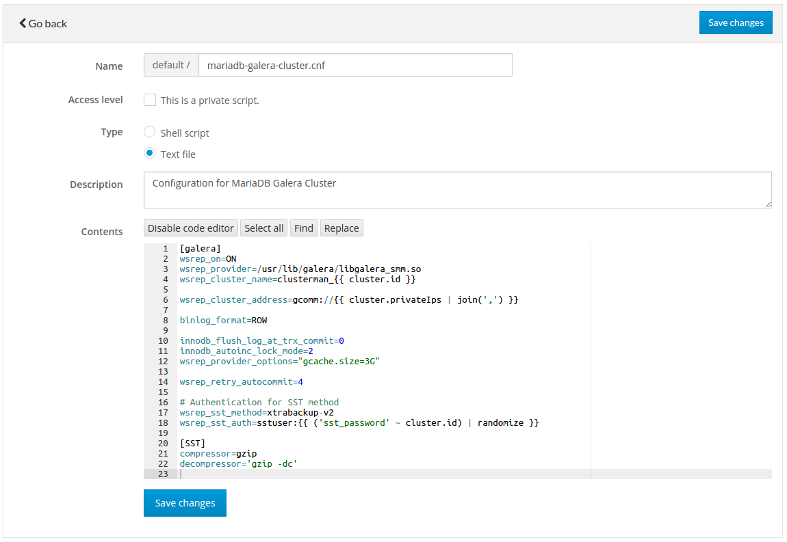Screen dimensions: 787x542
Task: Click the line number 23 in the gutter
Action: pyautogui.click(x=163, y=474)
